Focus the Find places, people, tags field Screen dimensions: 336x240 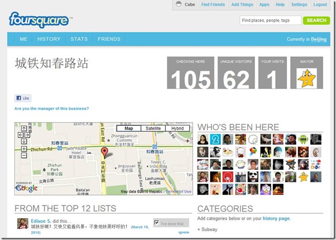270,20
